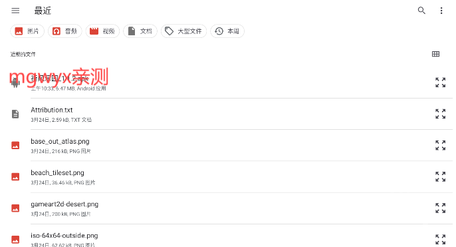The image size is (456, 247).
Task: Expand preview for base_out_atlas.png
Action: coord(440,145)
